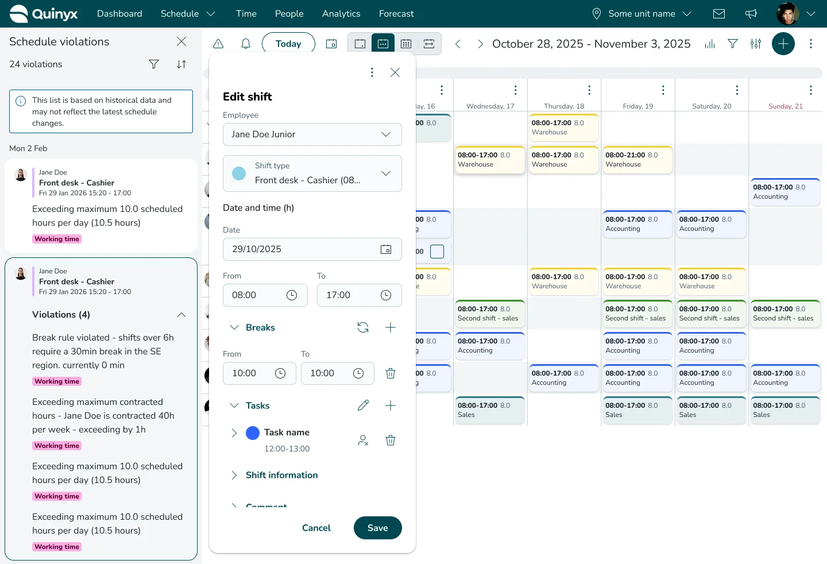
Task: Collapse the Violations (4) list
Action: tap(181, 315)
